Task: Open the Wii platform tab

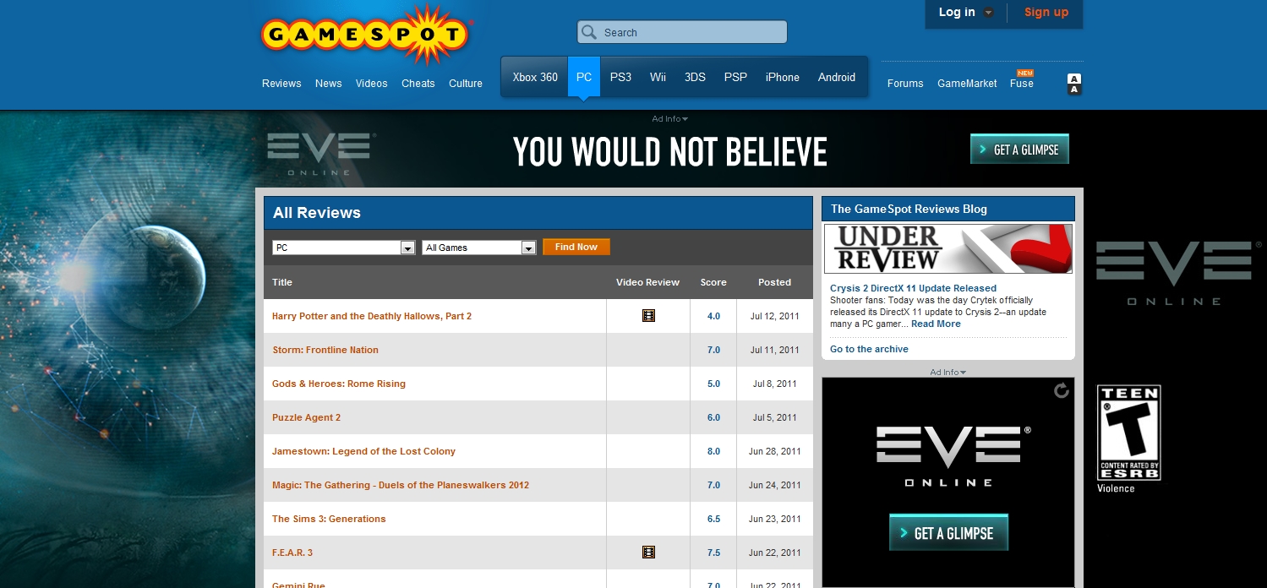Action: coord(658,77)
